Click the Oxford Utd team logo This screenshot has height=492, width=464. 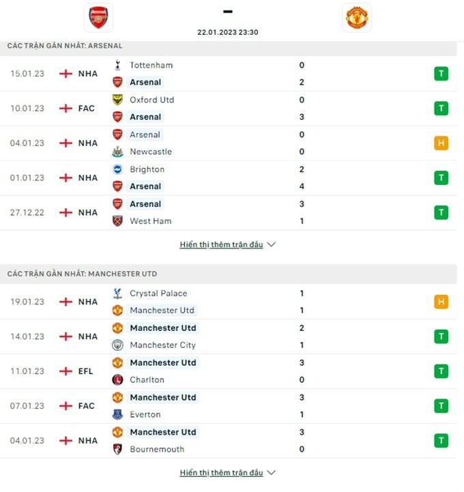pos(117,100)
